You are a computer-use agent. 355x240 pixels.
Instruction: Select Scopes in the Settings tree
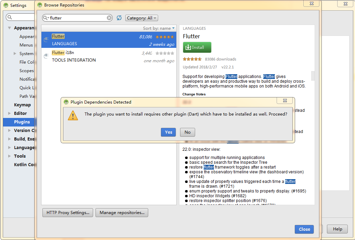tap(26, 70)
